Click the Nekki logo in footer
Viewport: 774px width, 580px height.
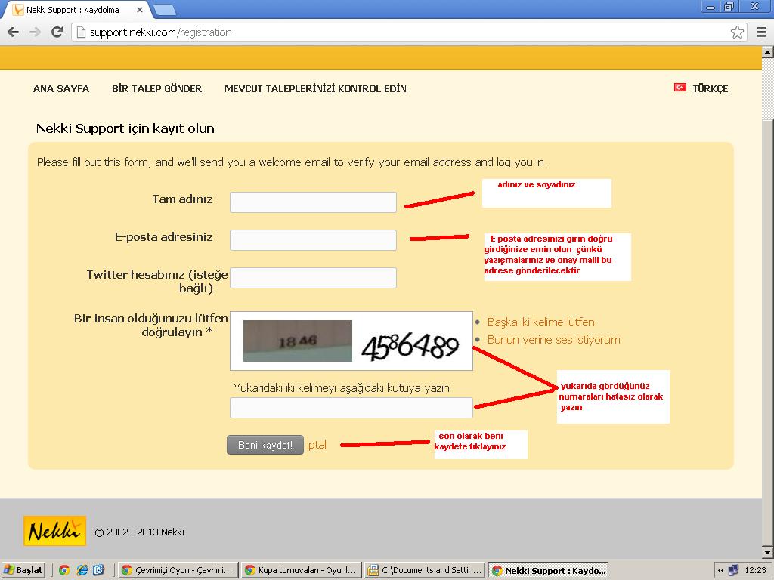click(x=54, y=531)
